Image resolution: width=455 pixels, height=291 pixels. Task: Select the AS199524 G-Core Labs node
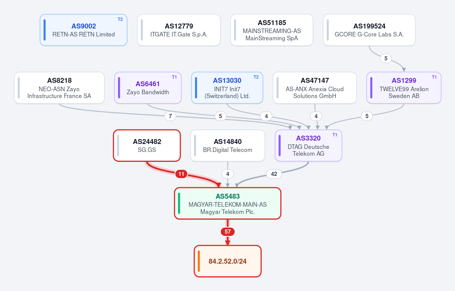pyautogui.click(x=369, y=30)
